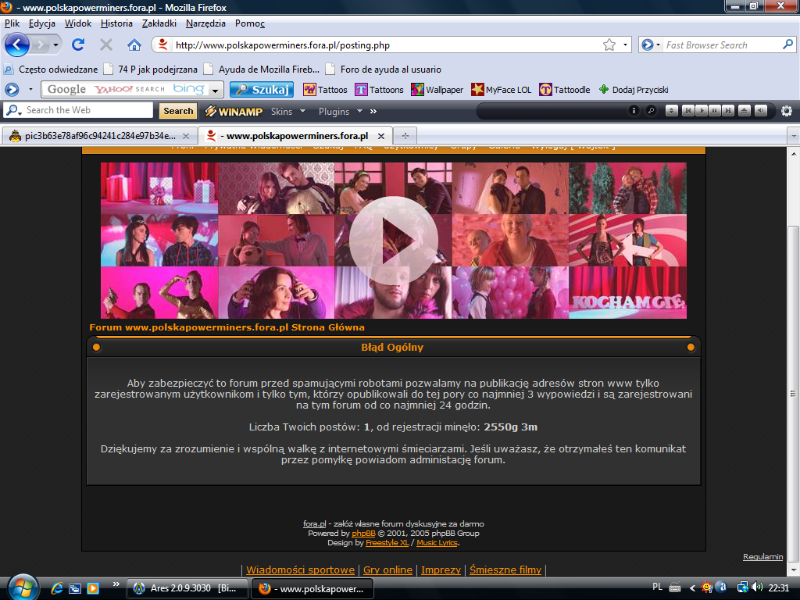Bookmark this page with the star icon
Screen dimensions: 800x600
point(609,45)
